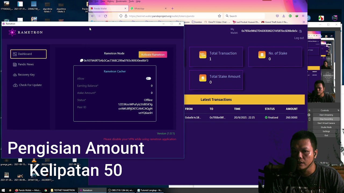The width and height of the screenshot is (344, 193).
Task: Open Dashboard in the Rametron sidebar
Action: click(28, 54)
